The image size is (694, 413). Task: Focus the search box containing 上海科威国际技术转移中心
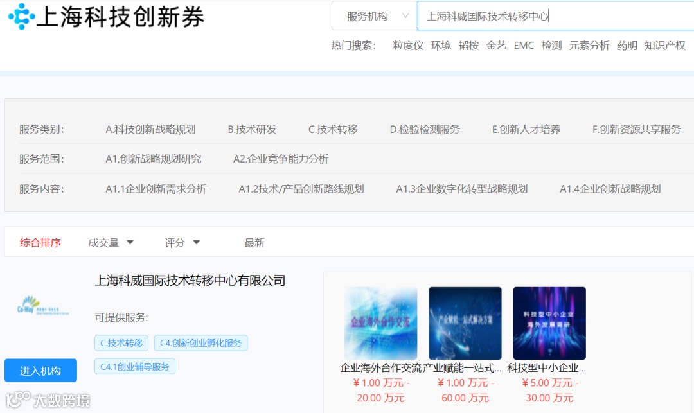point(555,16)
